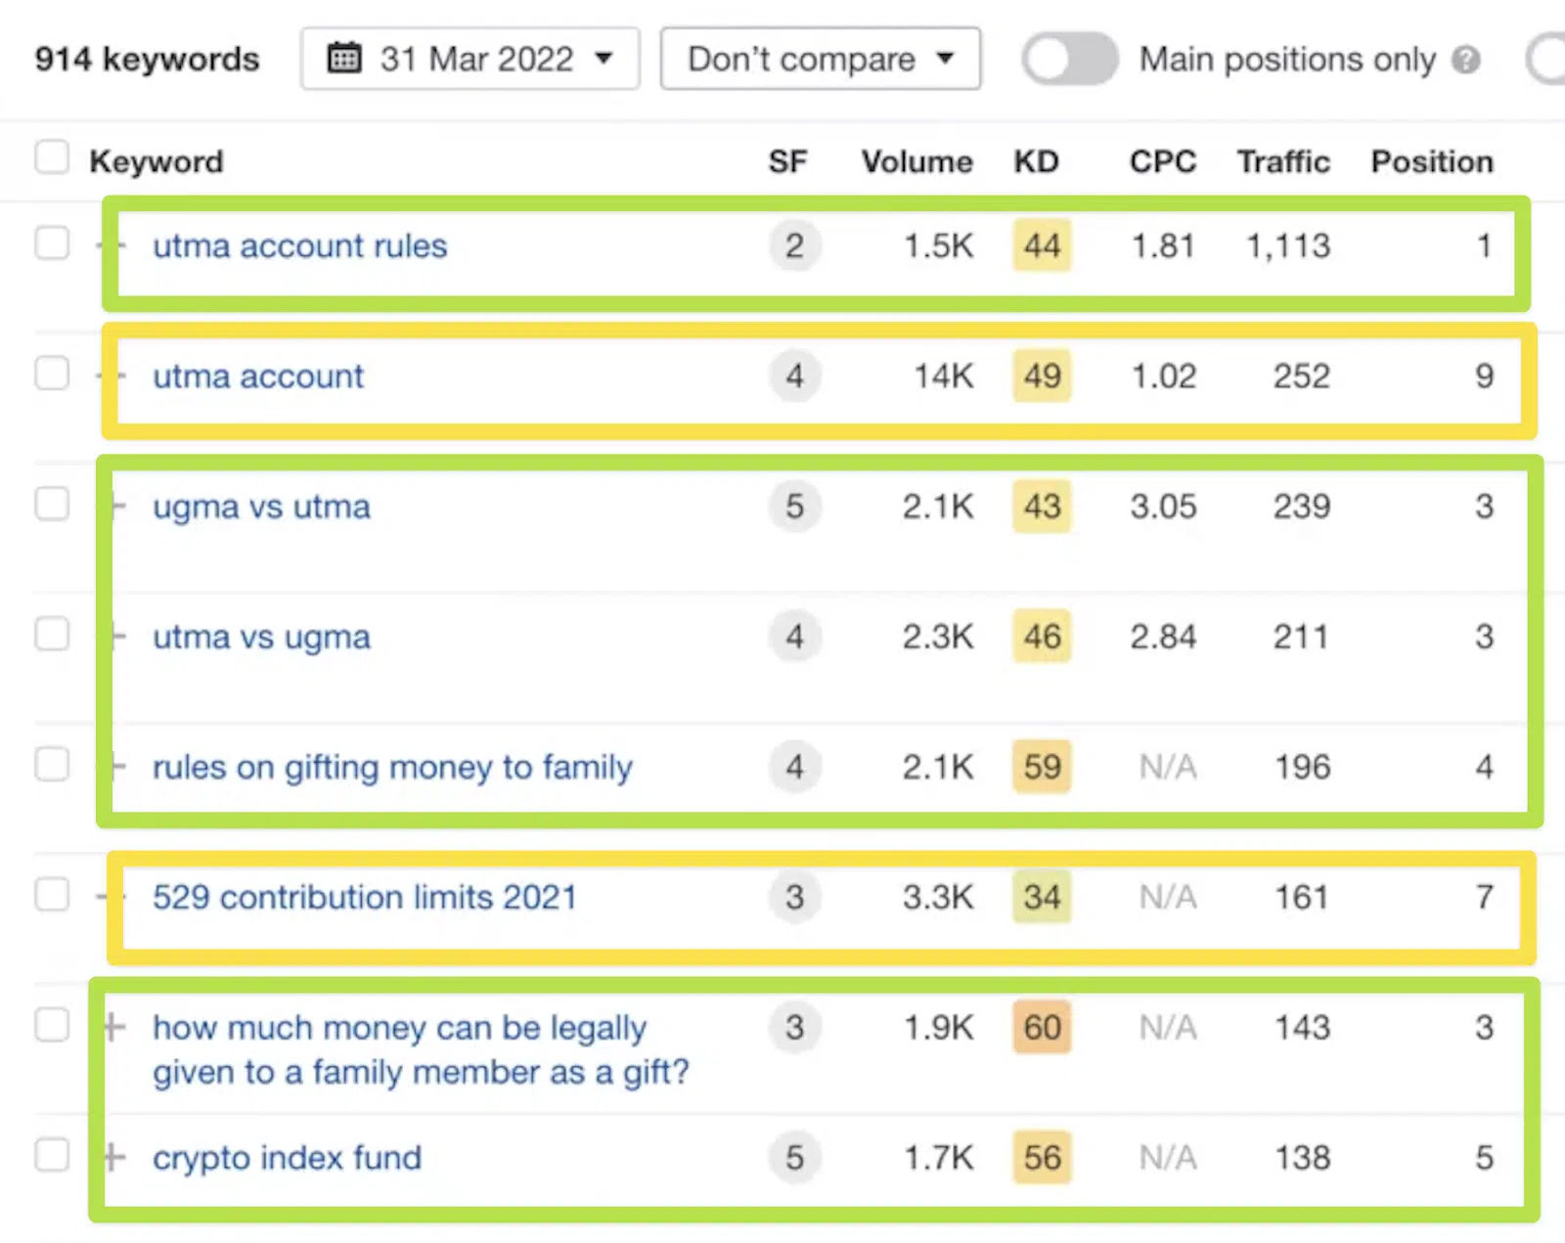Click the SF badge for utma account rules
The width and height of the screenshot is (1565, 1243).
[794, 245]
